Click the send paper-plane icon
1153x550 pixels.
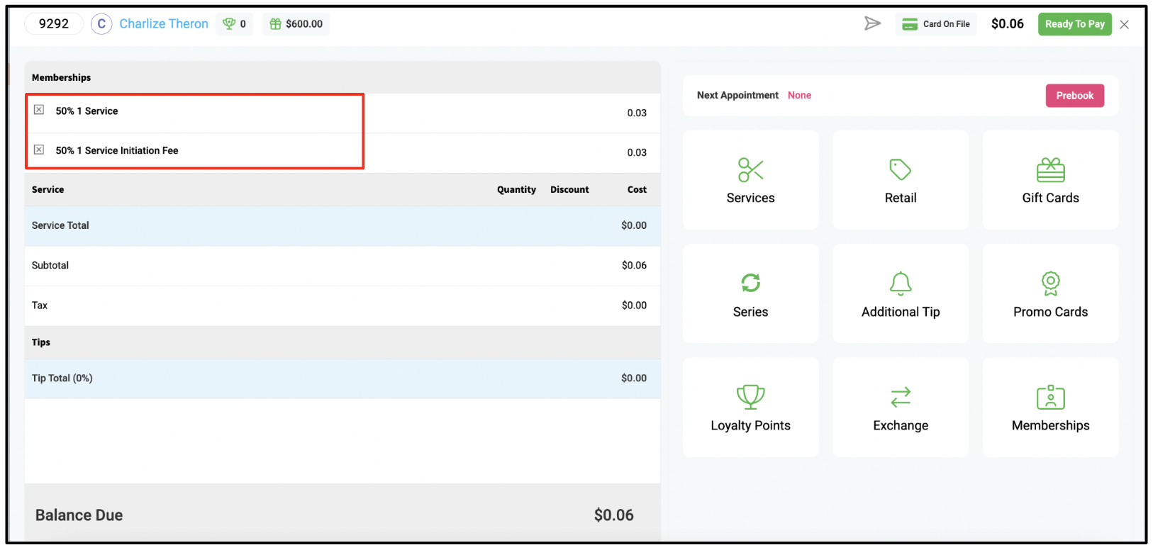pyautogui.click(x=872, y=24)
